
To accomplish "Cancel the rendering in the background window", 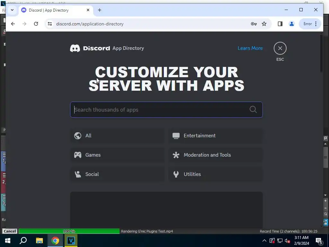I will [10, 231].
